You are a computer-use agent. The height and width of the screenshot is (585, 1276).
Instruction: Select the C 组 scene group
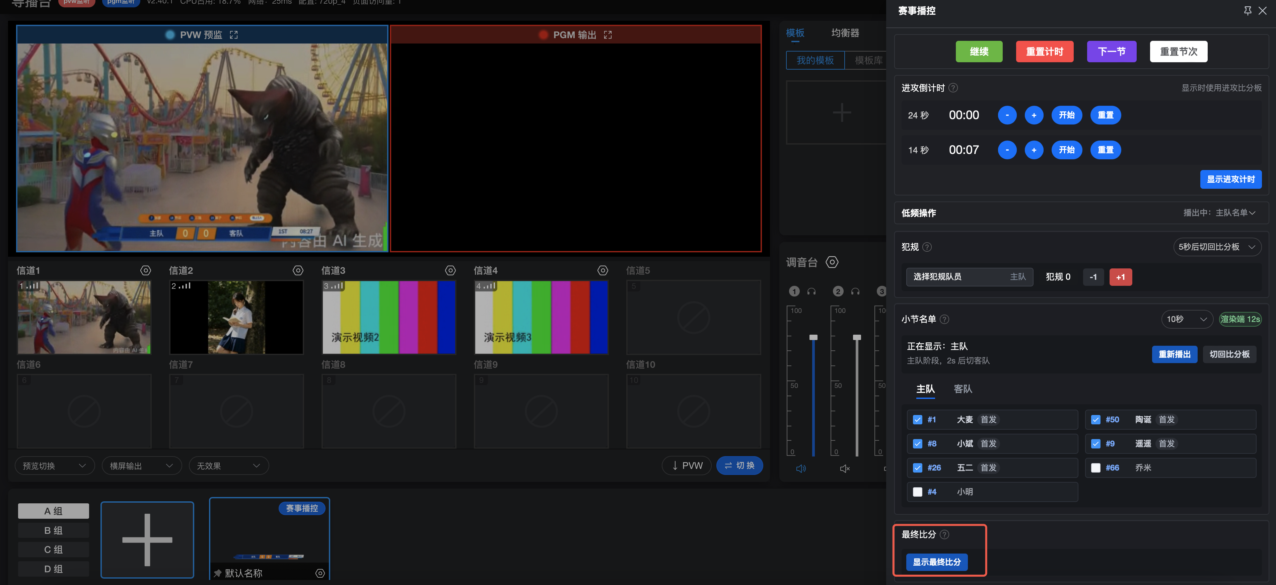54,550
